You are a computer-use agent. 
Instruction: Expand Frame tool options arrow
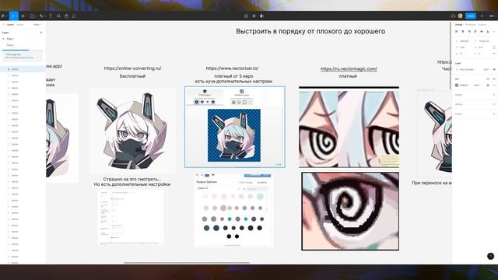coord(26,16)
